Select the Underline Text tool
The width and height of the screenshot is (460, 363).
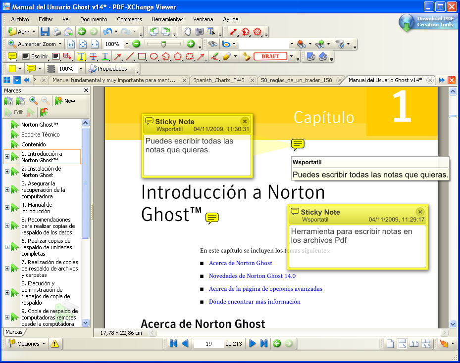coord(105,56)
